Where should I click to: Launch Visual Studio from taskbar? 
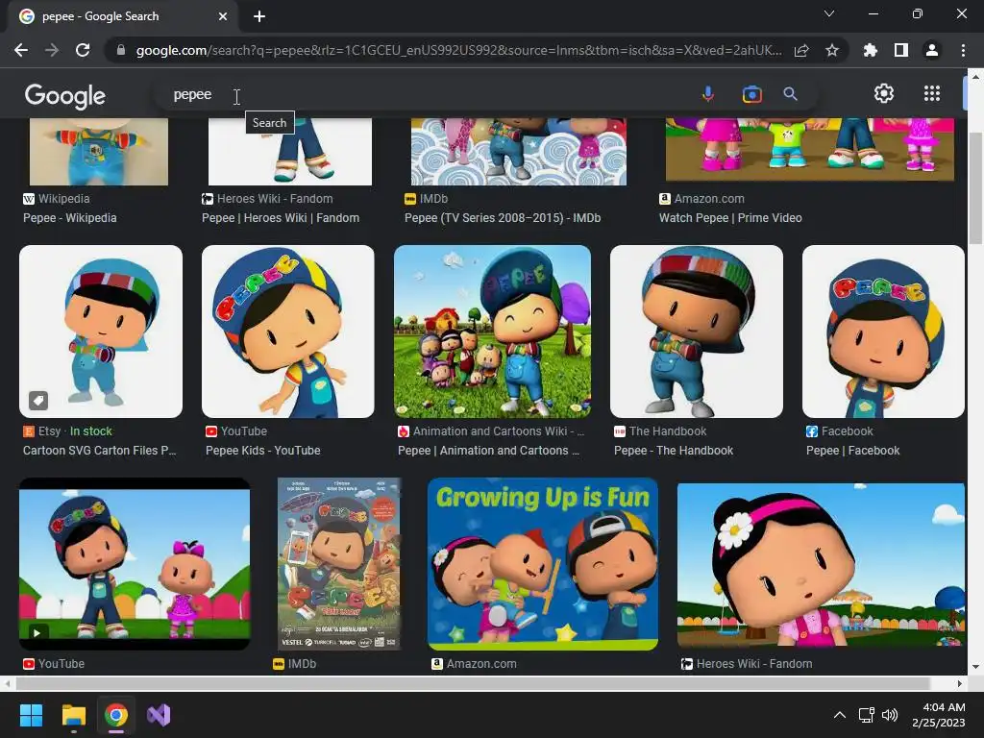(159, 715)
